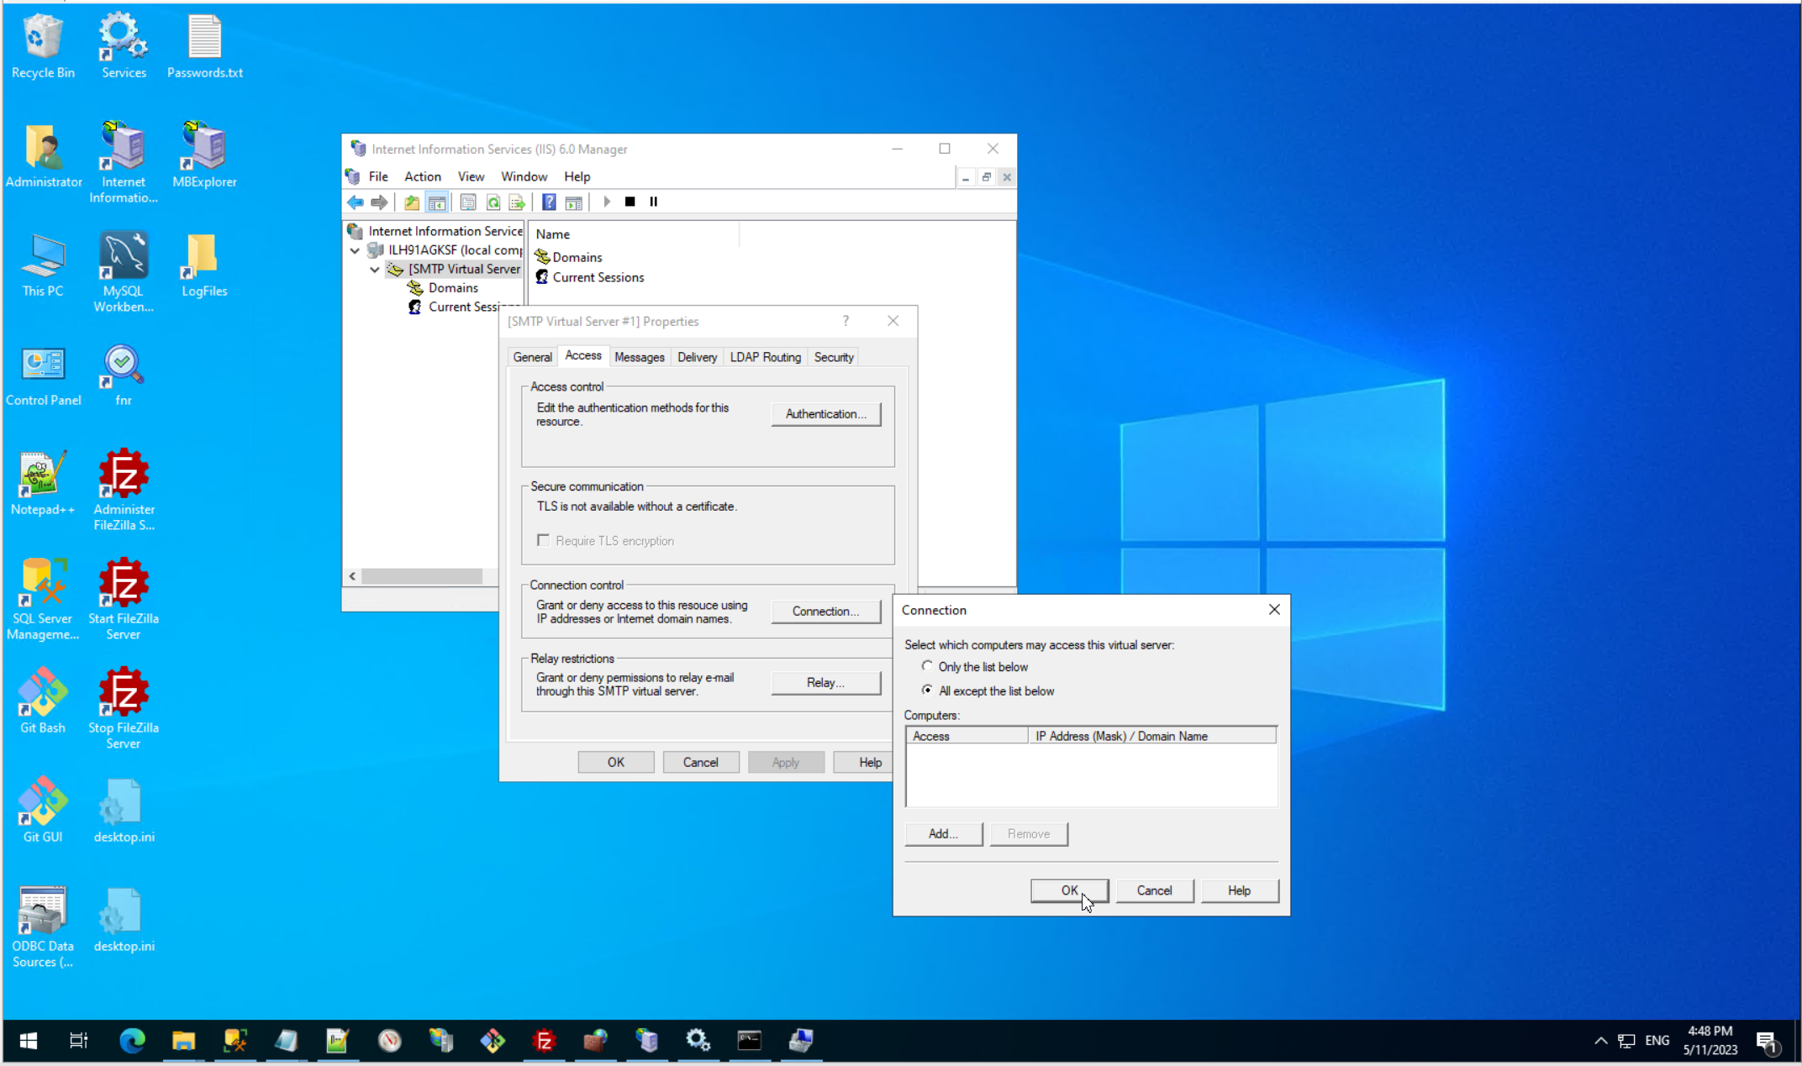Select 'Only the list below' radio button
Viewport: 1802px width, 1066px height.
[x=927, y=666]
